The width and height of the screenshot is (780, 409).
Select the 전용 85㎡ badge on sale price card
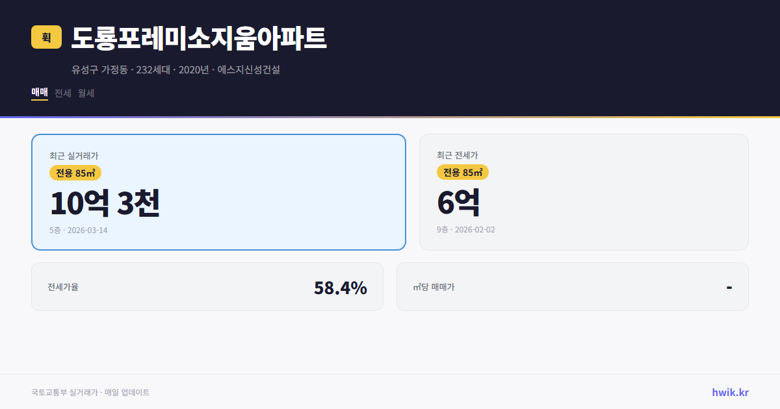(75, 173)
